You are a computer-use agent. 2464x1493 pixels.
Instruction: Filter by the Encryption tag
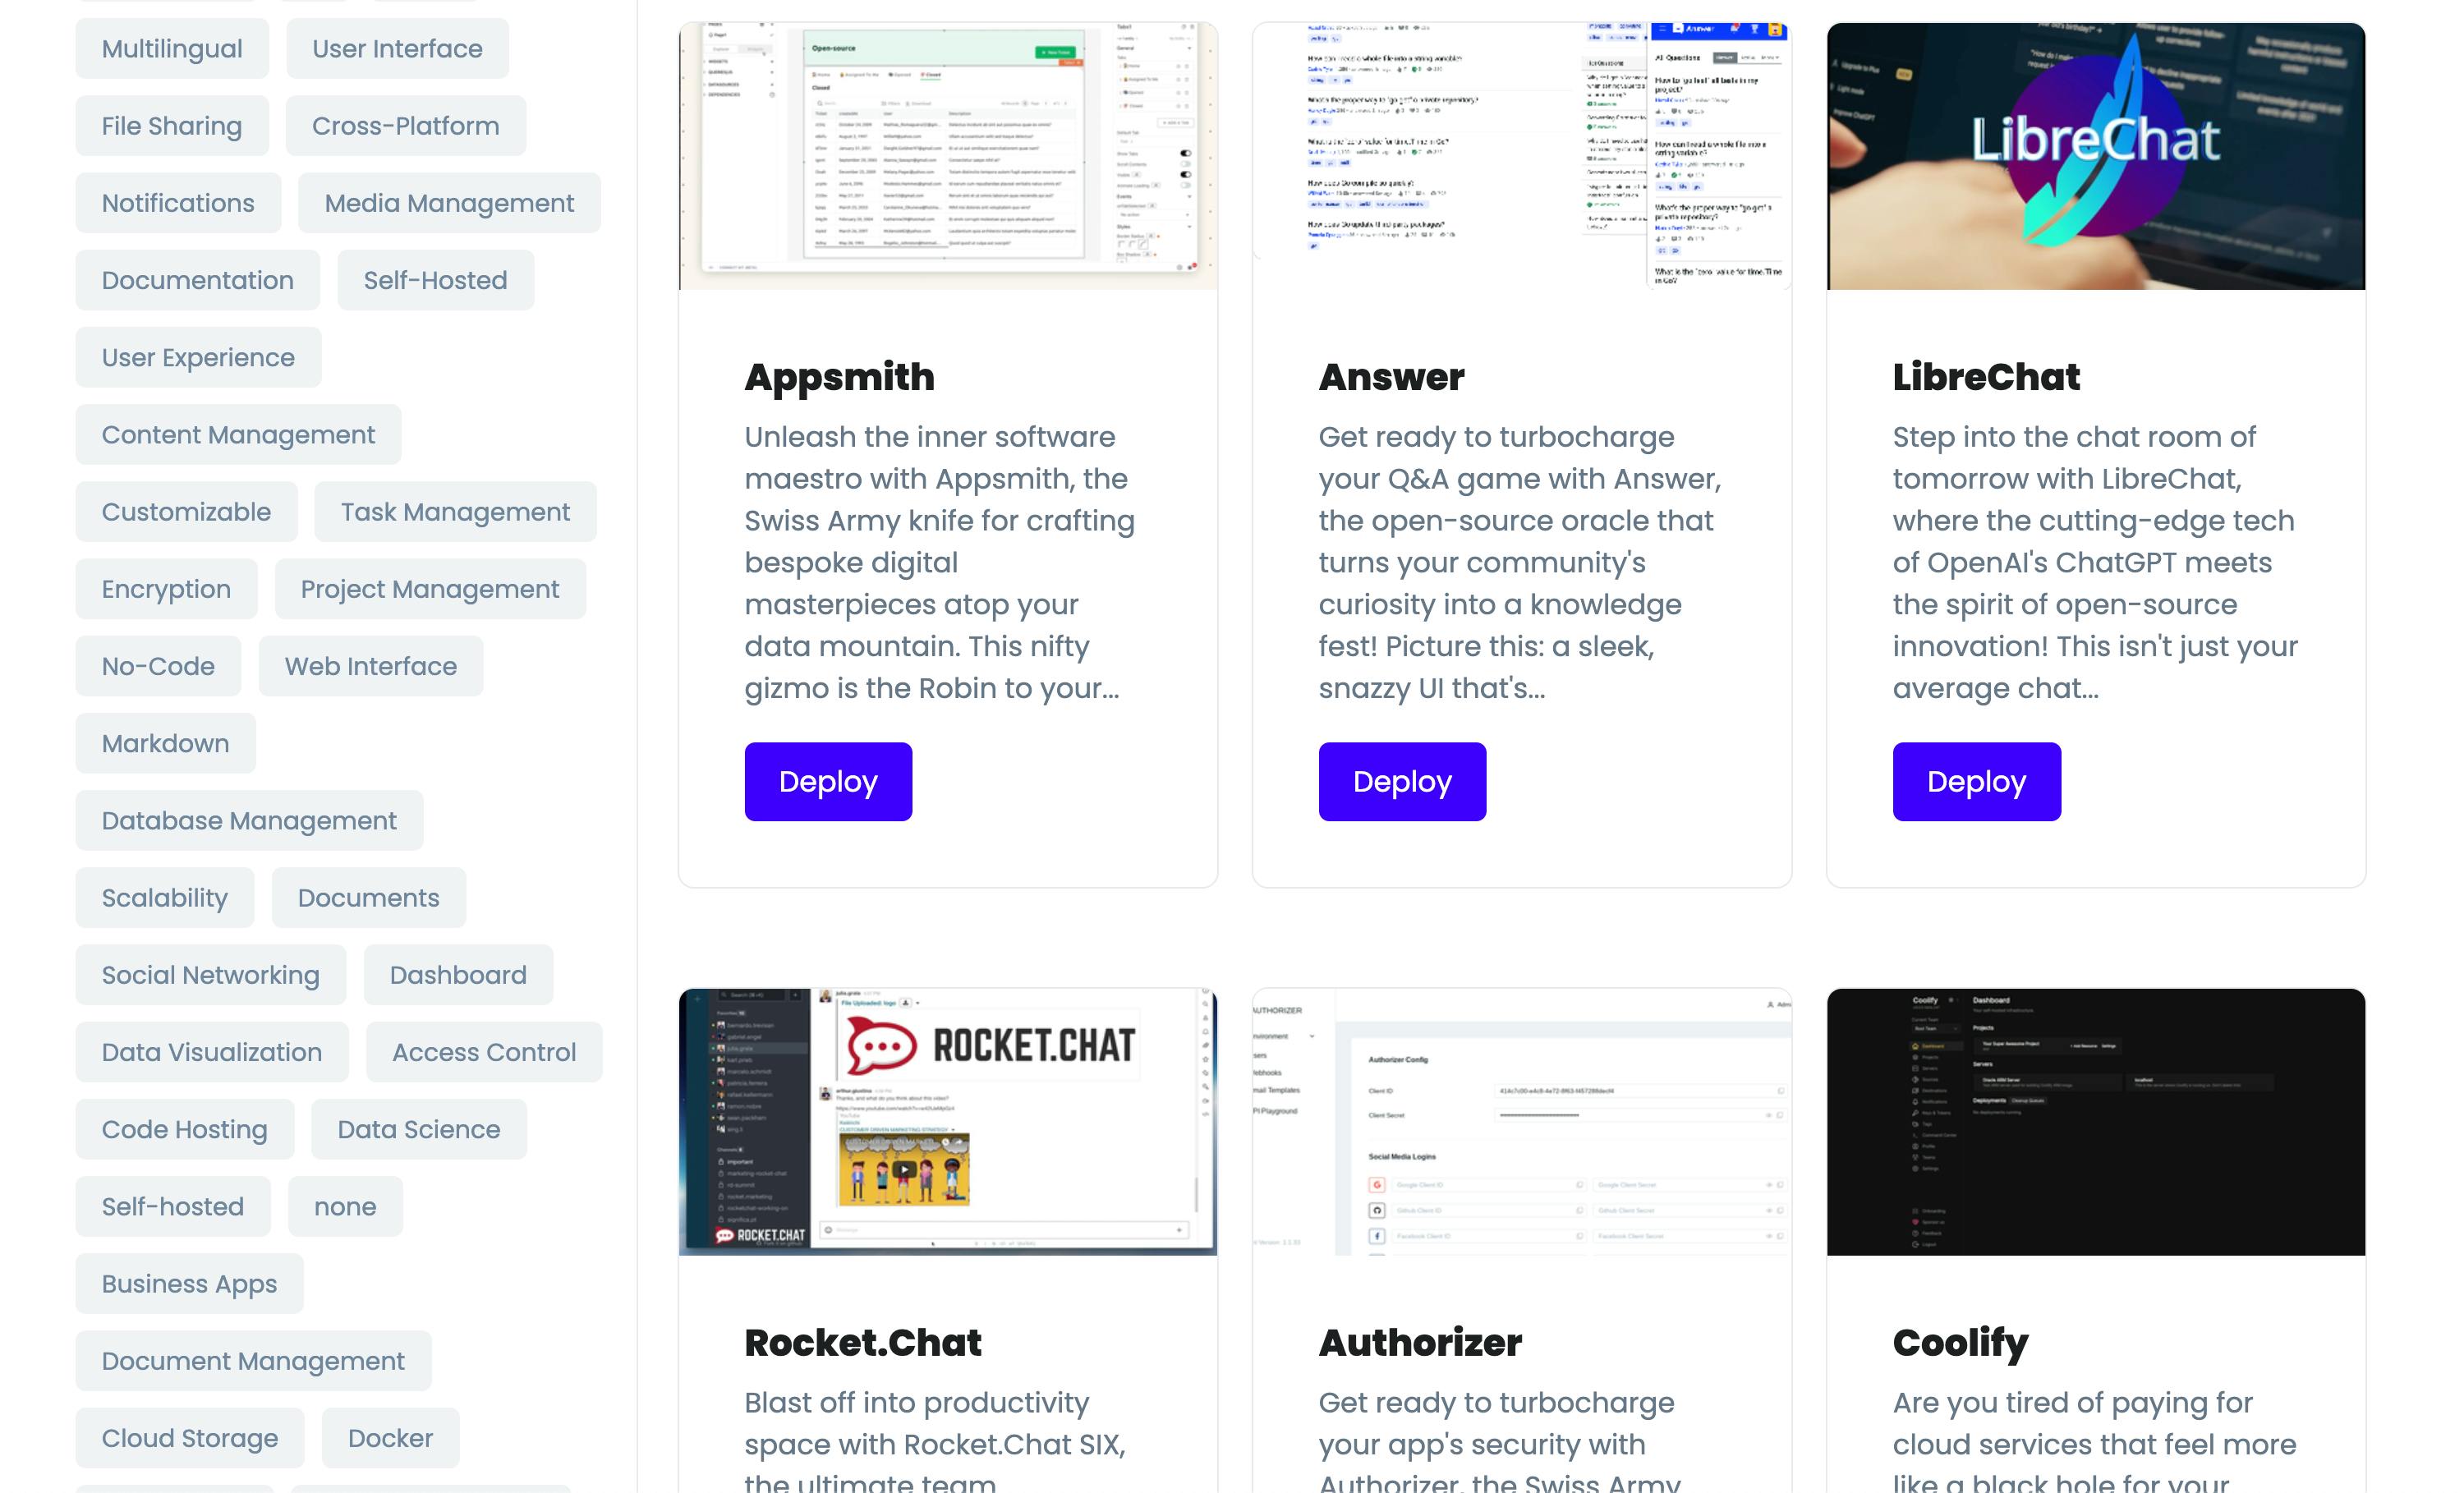click(x=166, y=589)
